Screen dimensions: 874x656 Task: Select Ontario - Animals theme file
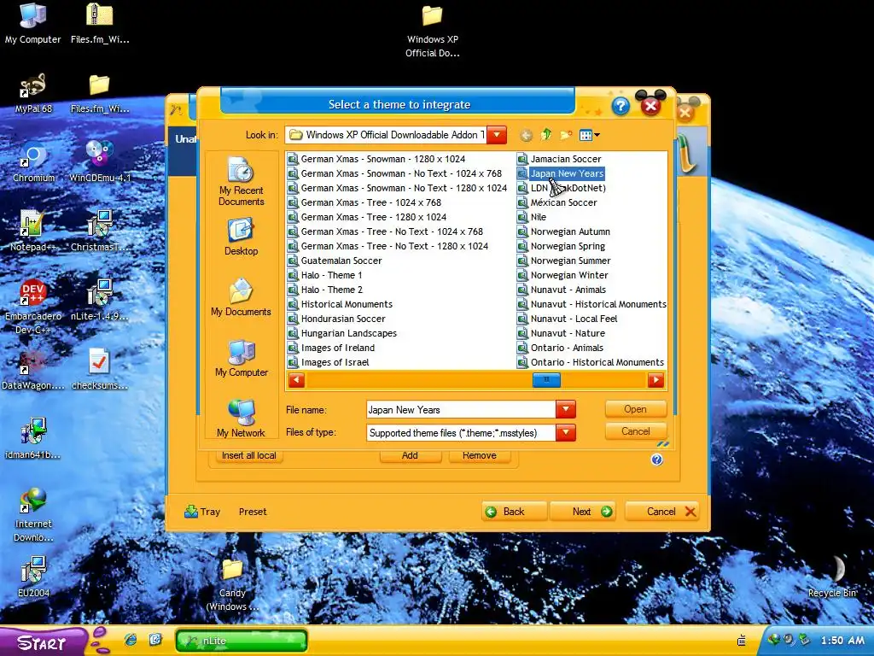561,348
